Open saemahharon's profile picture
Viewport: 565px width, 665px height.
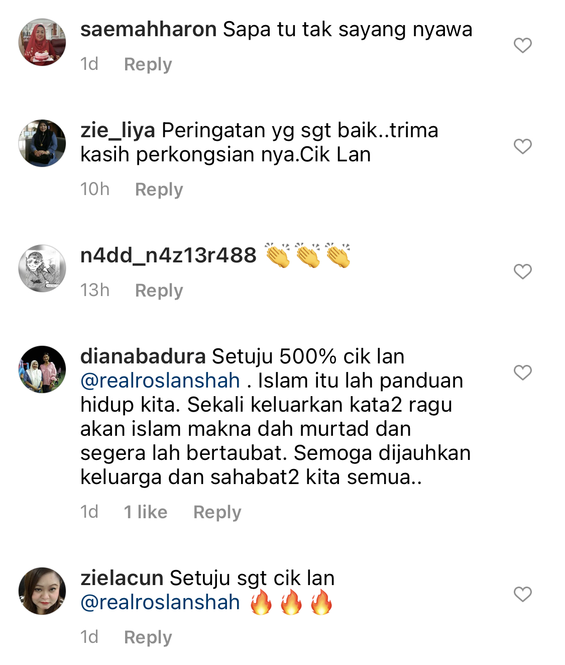click(x=42, y=42)
